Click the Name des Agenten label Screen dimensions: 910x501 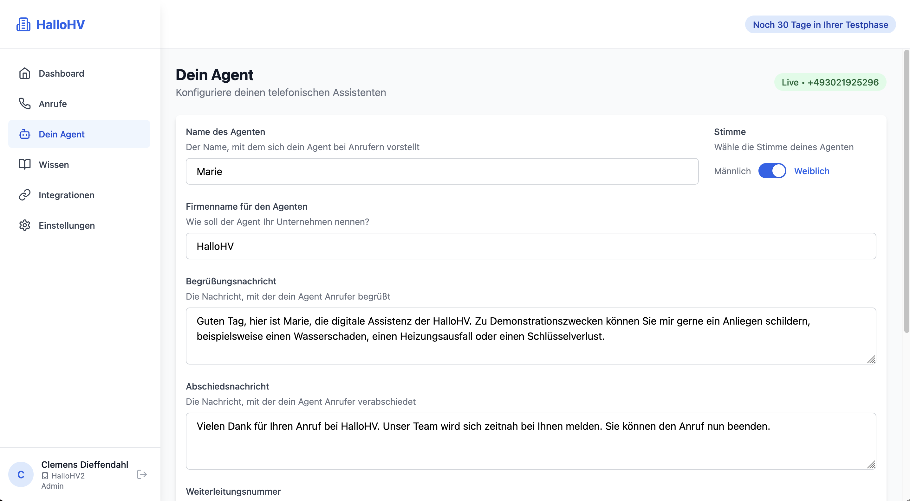coord(225,132)
